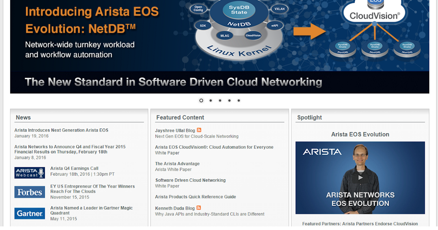Open The Arista Advantage white paper
The image size is (438, 230).
(177, 164)
